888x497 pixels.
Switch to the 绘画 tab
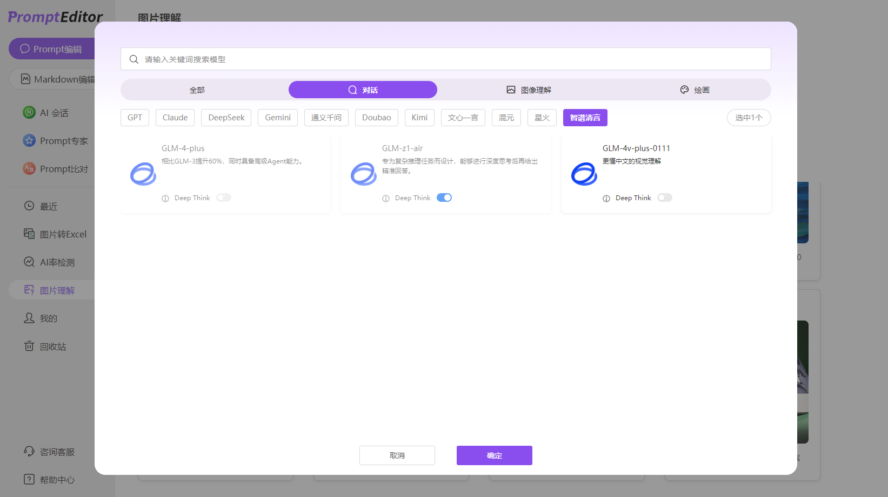click(x=695, y=90)
